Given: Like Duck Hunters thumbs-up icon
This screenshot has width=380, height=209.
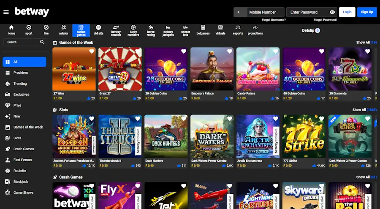Looking at the screenshot, I should click(x=179, y=166).
